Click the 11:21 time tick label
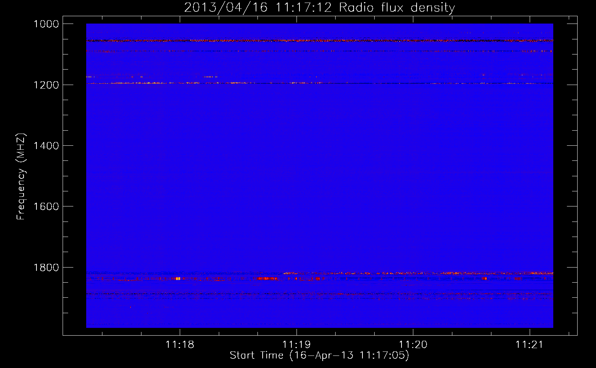The image size is (596, 368). point(529,344)
